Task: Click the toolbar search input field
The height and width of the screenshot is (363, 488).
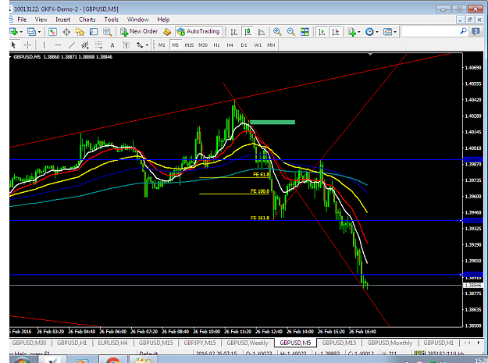Action: click(x=429, y=31)
